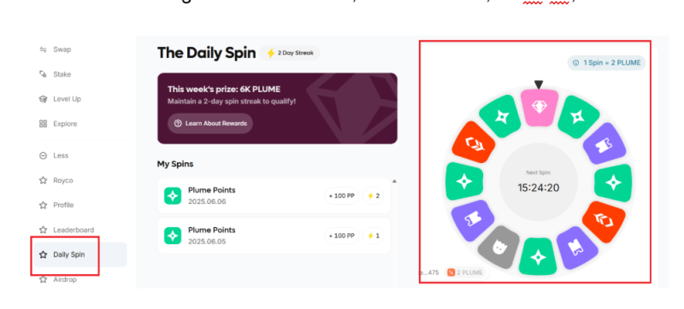Click the 2 PLUME balance chip
The height and width of the screenshot is (309, 684).
click(464, 273)
